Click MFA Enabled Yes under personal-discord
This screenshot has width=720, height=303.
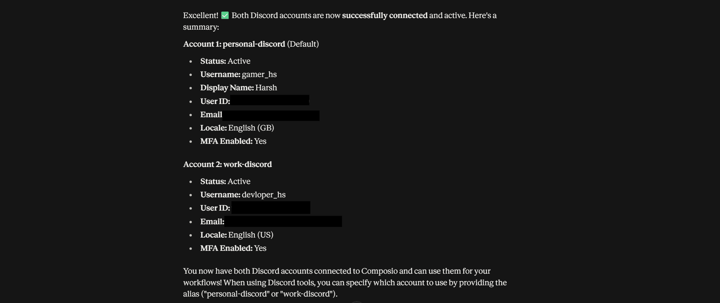233,141
